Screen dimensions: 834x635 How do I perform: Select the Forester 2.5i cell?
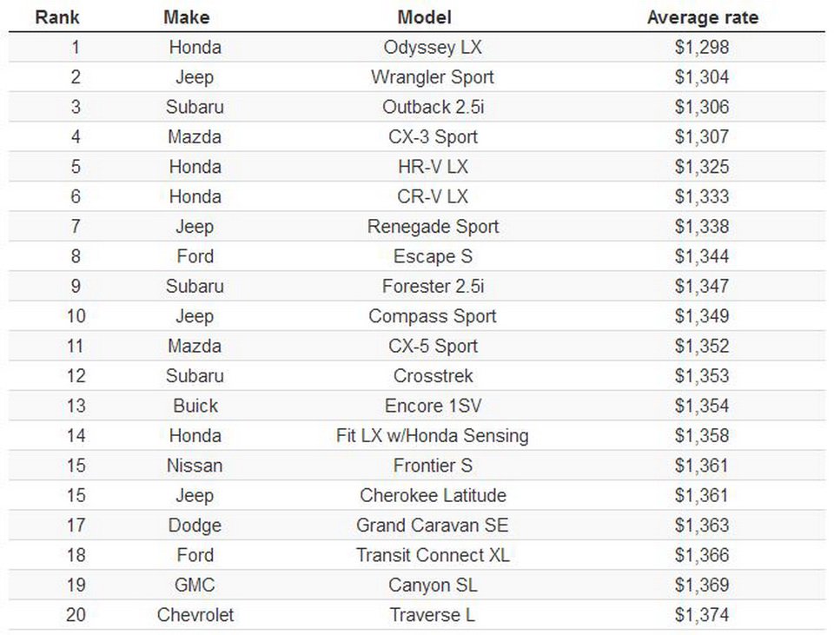432,286
